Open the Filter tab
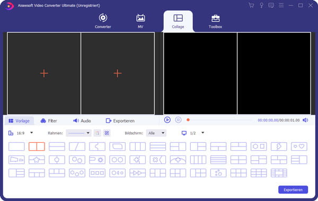The image size is (318, 201). 49,121
